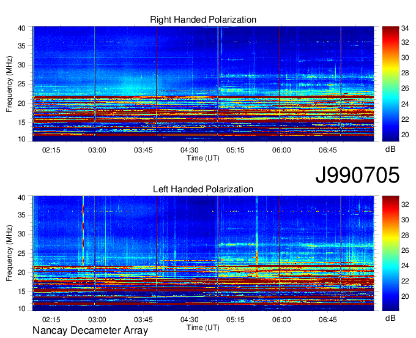Click the 06:00 tick under the Right Handed plot
The image size is (416, 338).
pyautogui.click(x=281, y=150)
